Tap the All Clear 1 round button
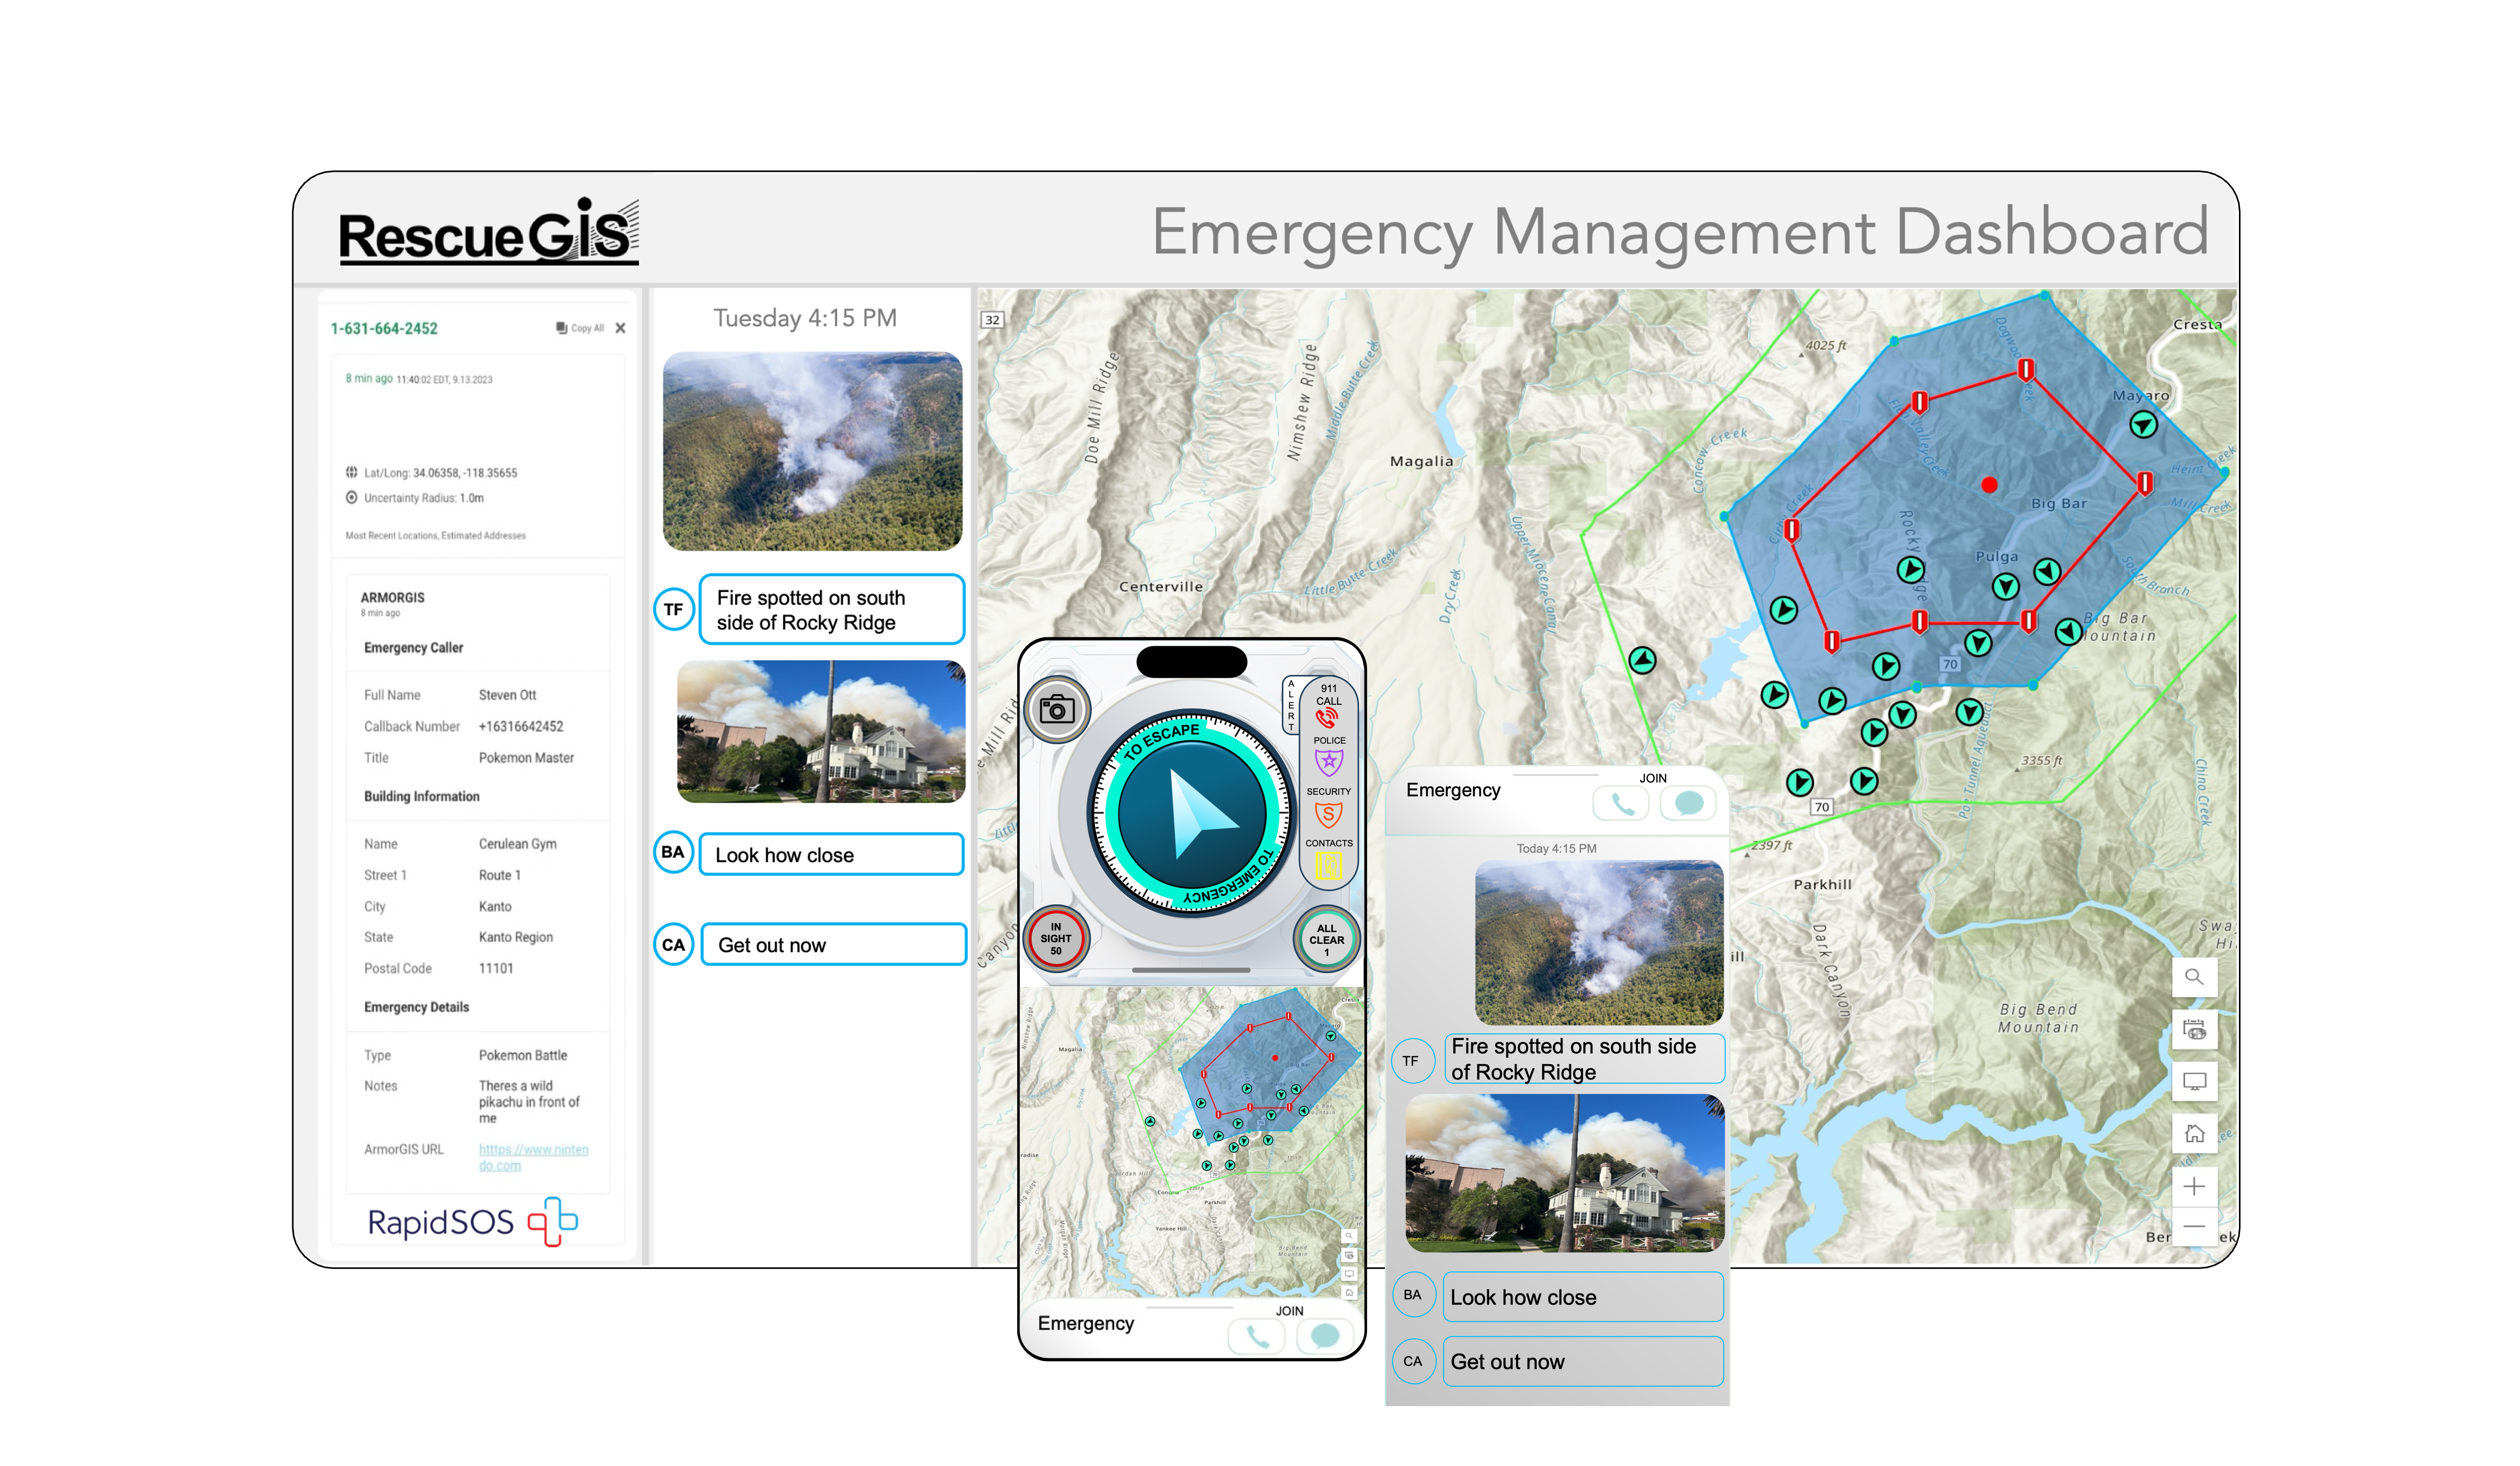The width and height of the screenshot is (2520, 1466). 1326,939
